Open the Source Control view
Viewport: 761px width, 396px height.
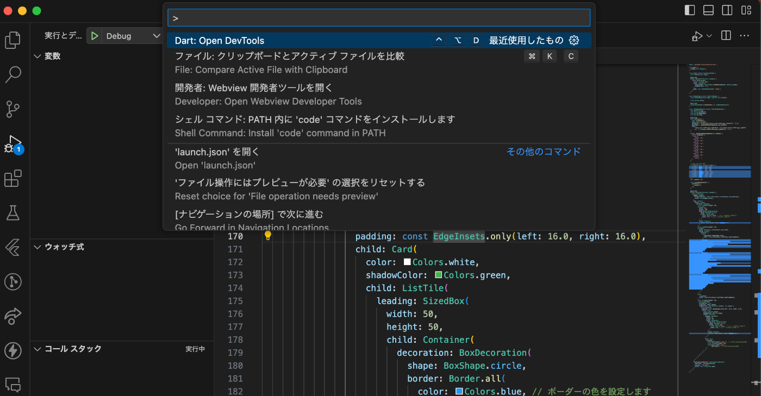pos(13,109)
